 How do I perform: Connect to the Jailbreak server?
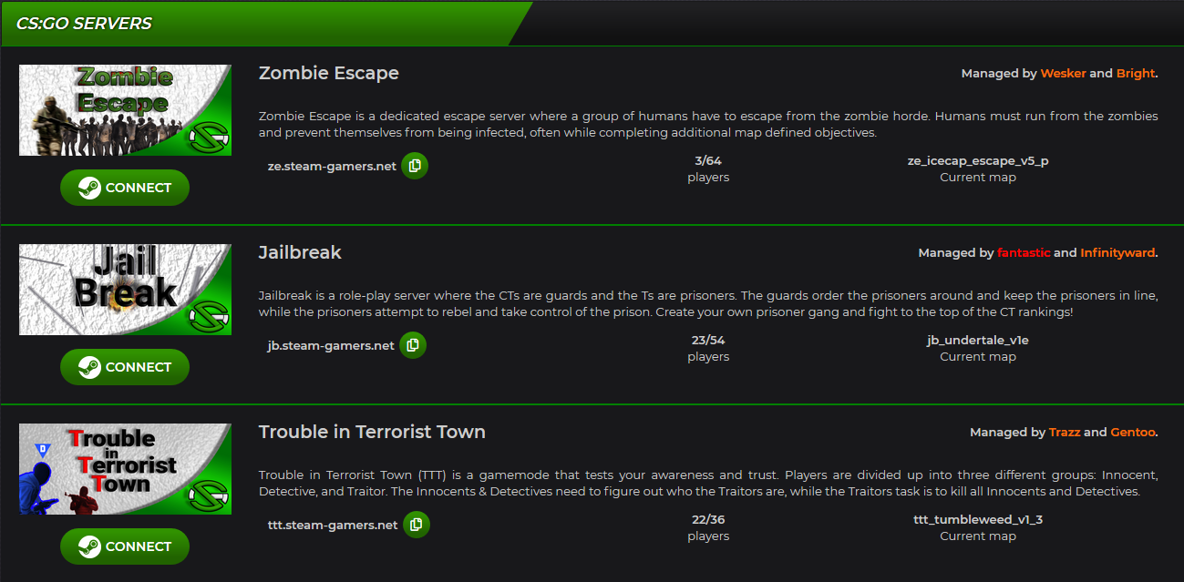tap(125, 367)
